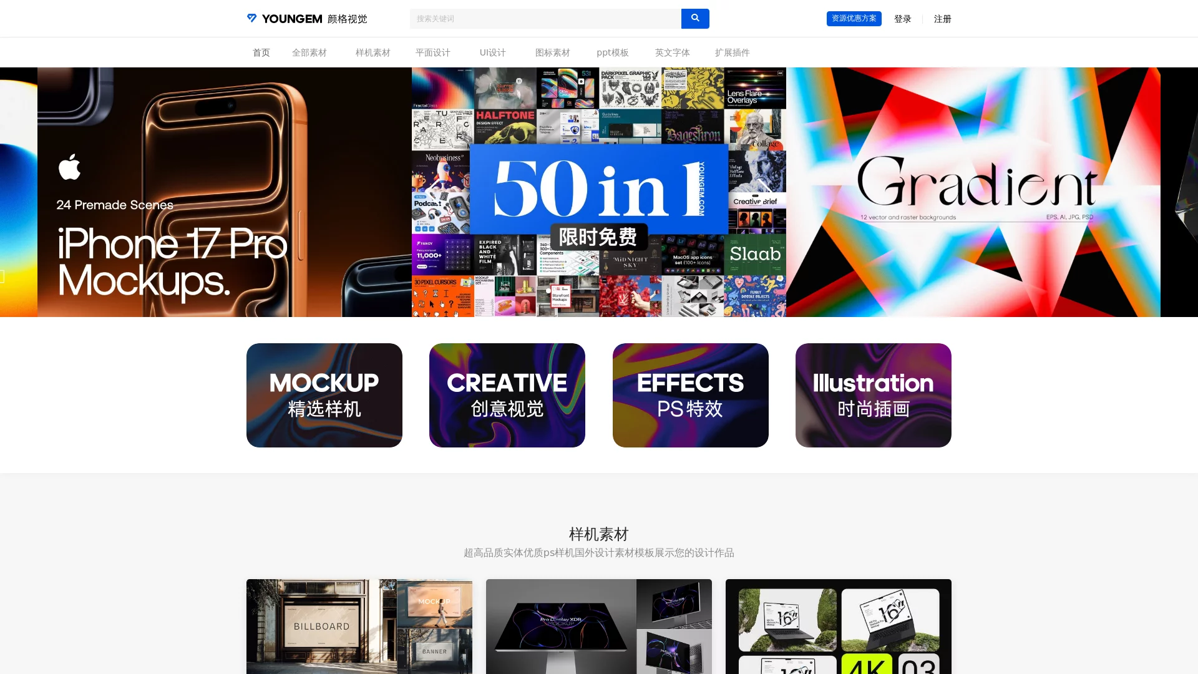Open the CREATIVE 创意视觉 category tile
Screen dimensions: 1198x674
507,395
